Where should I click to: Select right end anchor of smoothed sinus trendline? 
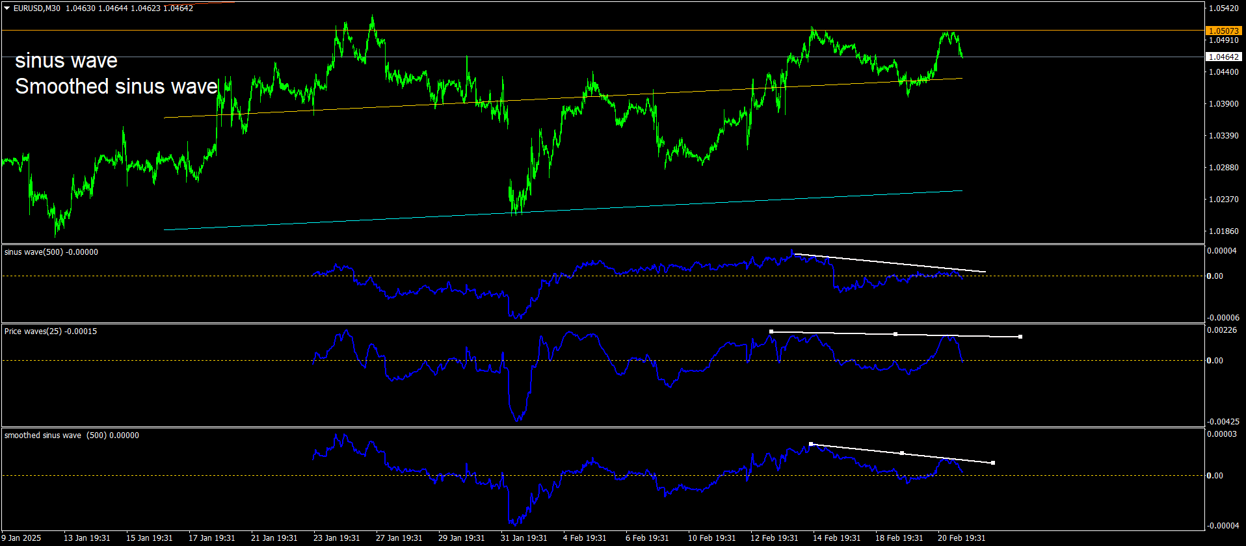click(x=993, y=463)
